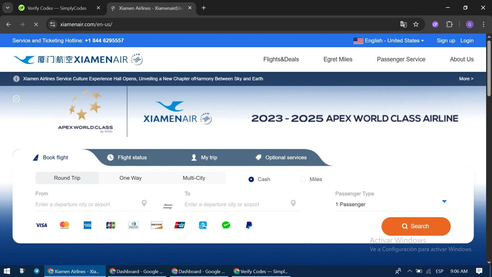Open Egret Miles menu
The height and width of the screenshot is (277, 492).
338,59
